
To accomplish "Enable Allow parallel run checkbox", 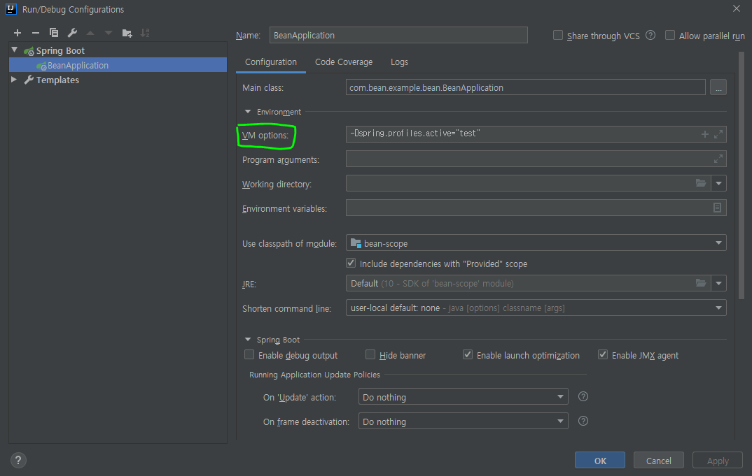I will tap(670, 36).
